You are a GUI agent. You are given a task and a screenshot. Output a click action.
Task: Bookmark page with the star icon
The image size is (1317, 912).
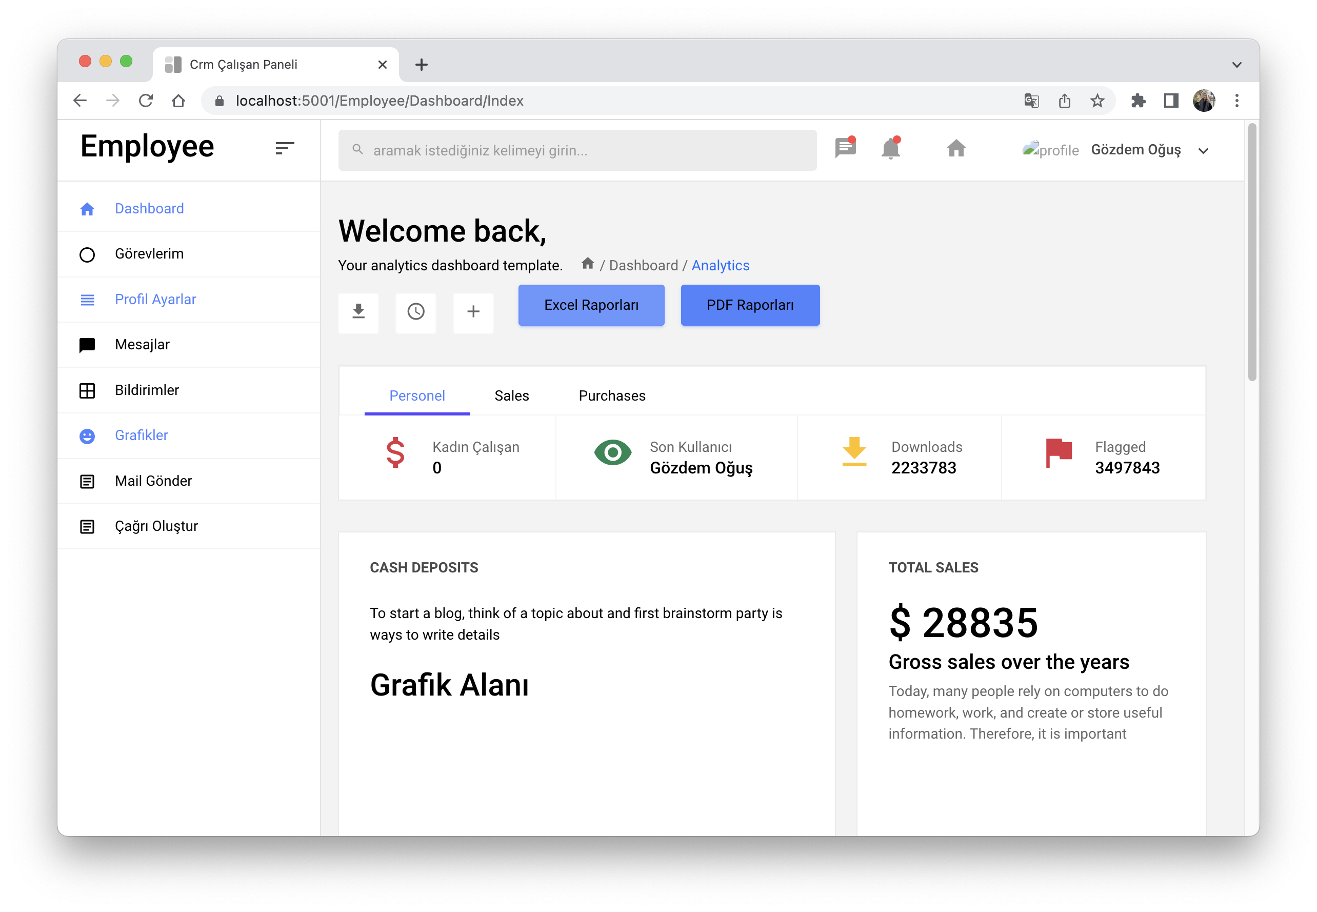tap(1097, 101)
